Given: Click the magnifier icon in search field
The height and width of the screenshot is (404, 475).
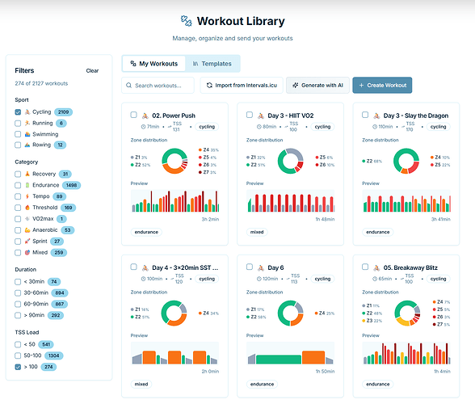Looking at the screenshot, I should [128, 86].
